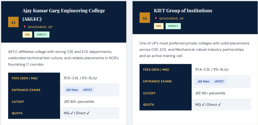This screenshot has width=258, height=125.
Task: Click UPCET chip in AKGEC entrance exams
Action: (88, 90)
